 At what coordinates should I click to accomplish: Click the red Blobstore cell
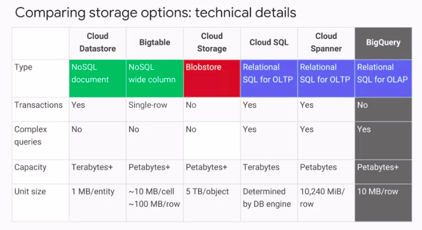pyautogui.click(x=212, y=78)
